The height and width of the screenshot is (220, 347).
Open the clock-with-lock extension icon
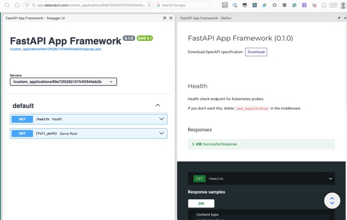(235, 5)
